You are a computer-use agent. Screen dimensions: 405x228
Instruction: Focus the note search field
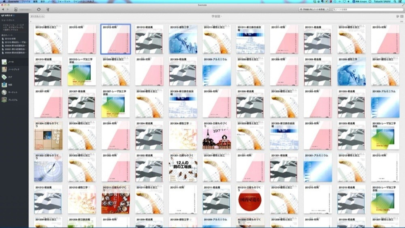point(368,9)
